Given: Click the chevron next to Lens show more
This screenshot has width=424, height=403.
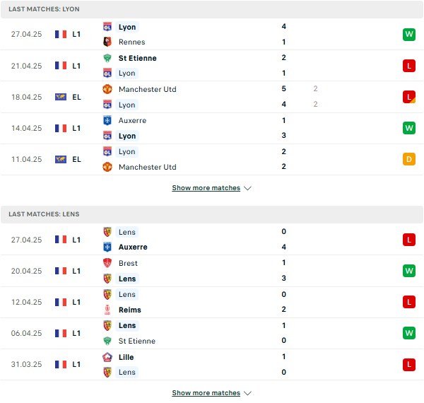Looking at the screenshot, I should pos(247,393).
